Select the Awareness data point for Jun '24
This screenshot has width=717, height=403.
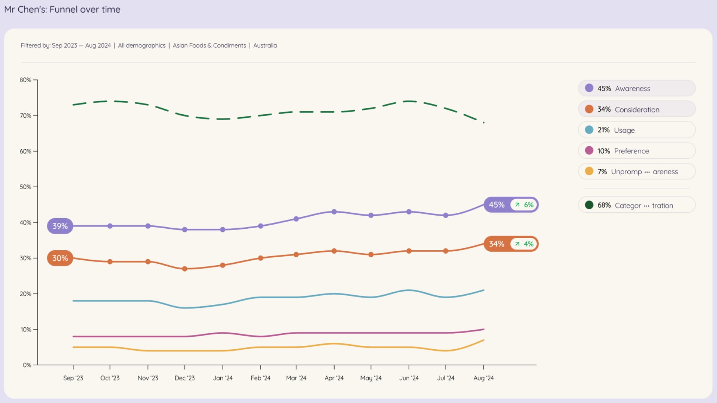(x=409, y=212)
